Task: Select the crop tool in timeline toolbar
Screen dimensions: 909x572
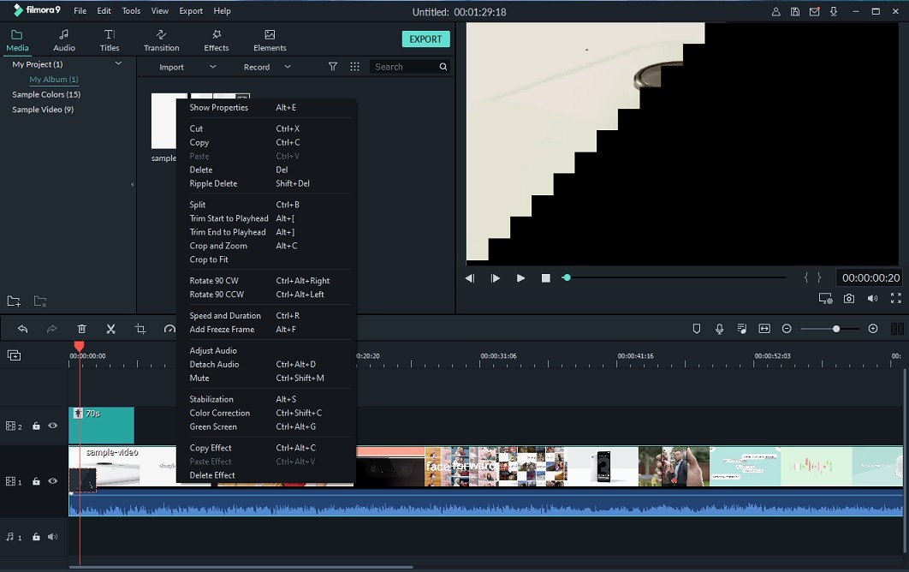Action: click(x=140, y=329)
